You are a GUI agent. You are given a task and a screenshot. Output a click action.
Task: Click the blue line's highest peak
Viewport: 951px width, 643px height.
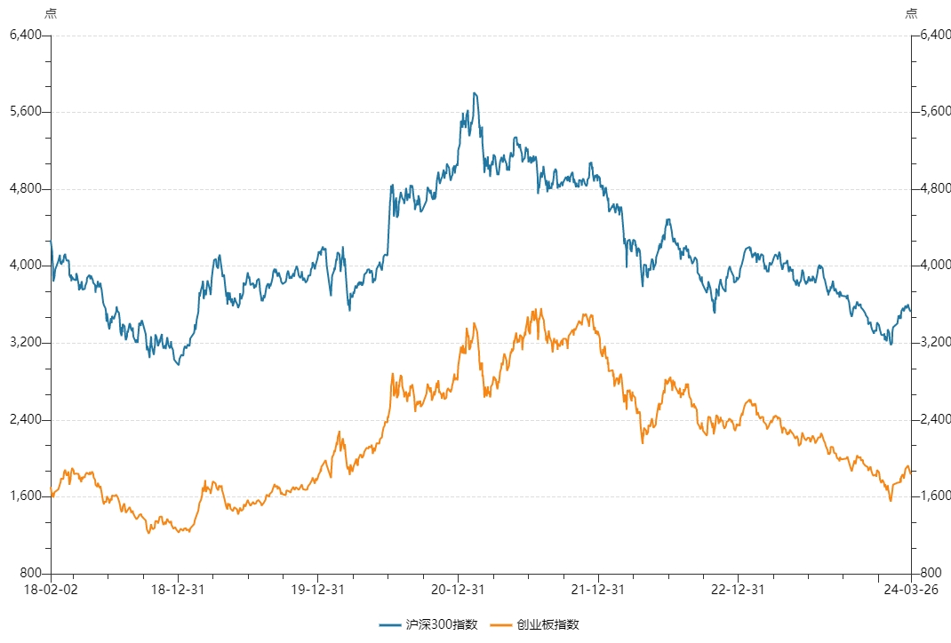point(475,93)
